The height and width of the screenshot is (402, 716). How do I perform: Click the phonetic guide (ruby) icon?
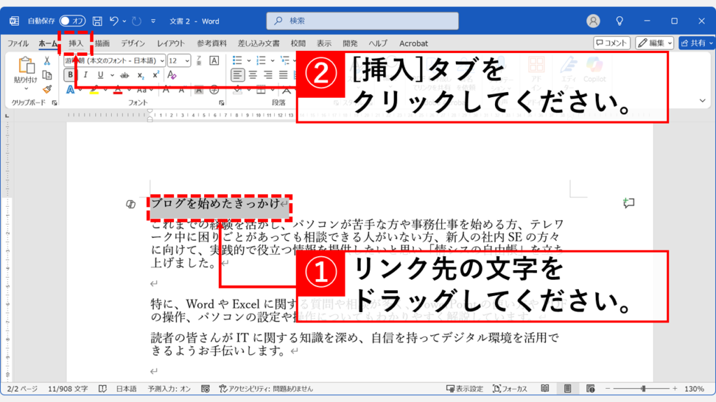pyautogui.click(x=199, y=61)
